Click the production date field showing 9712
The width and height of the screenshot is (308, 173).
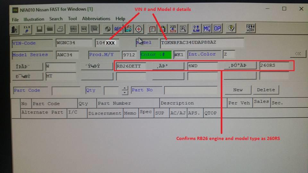[129, 55]
